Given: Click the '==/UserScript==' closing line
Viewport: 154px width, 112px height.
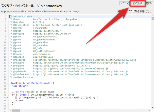Looking at the screenshot, I should [21, 77].
